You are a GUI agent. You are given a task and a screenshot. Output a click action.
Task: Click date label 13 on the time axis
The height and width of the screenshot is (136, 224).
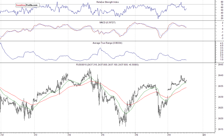[x=36, y=135]
